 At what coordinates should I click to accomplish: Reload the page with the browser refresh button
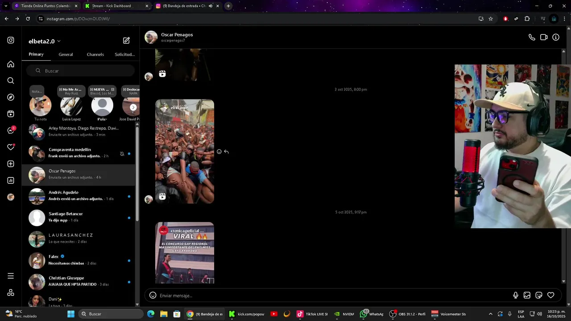[28, 19]
